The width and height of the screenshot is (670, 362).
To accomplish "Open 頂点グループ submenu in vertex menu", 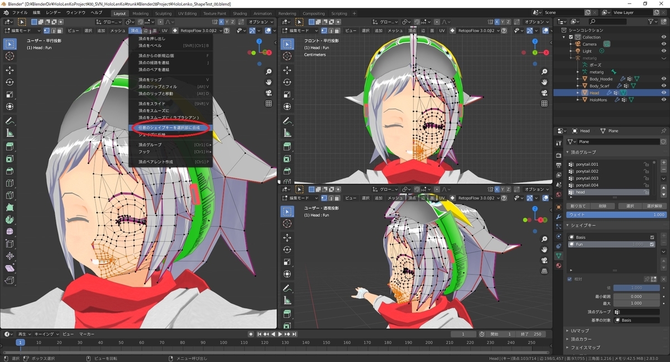I will [x=170, y=145].
